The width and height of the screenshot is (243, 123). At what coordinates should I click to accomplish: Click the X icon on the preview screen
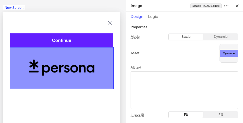click(x=110, y=23)
